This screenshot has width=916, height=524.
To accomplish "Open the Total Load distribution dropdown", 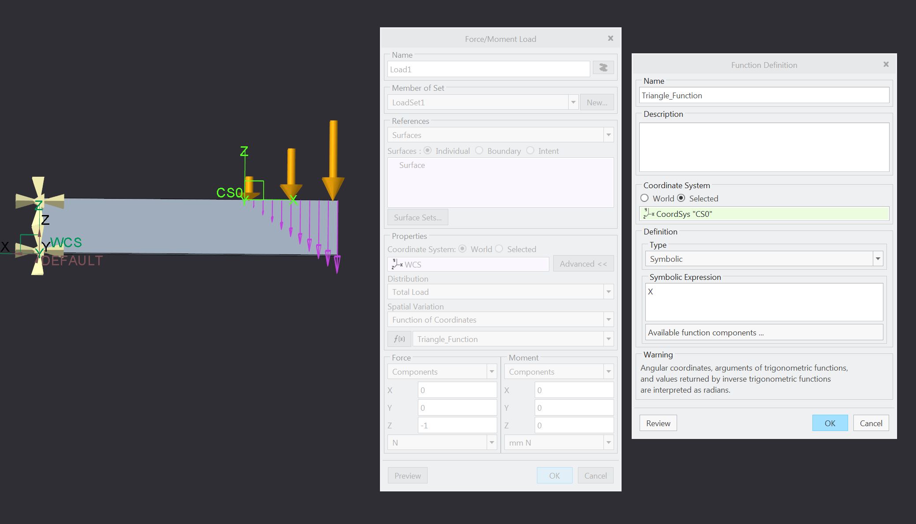I will 608,291.
